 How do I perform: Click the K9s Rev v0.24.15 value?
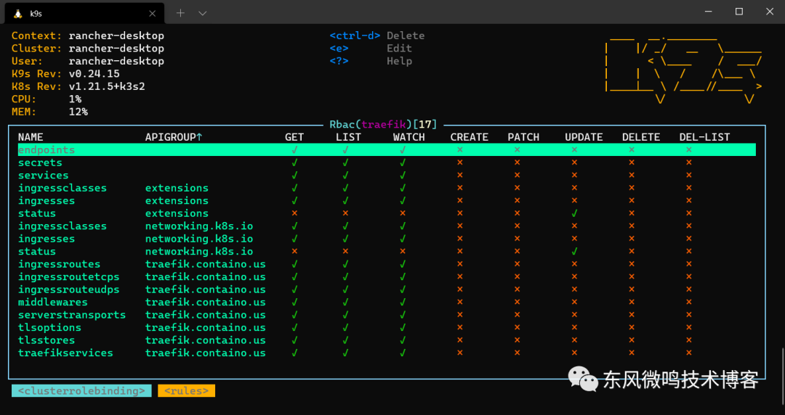(x=94, y=73)
